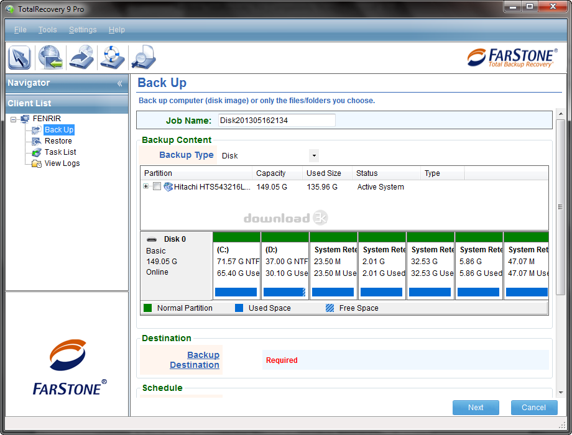Select the (C:) partition usage bar
The image size is (572, 435).
pyautogui.click(x=236, y=292)
